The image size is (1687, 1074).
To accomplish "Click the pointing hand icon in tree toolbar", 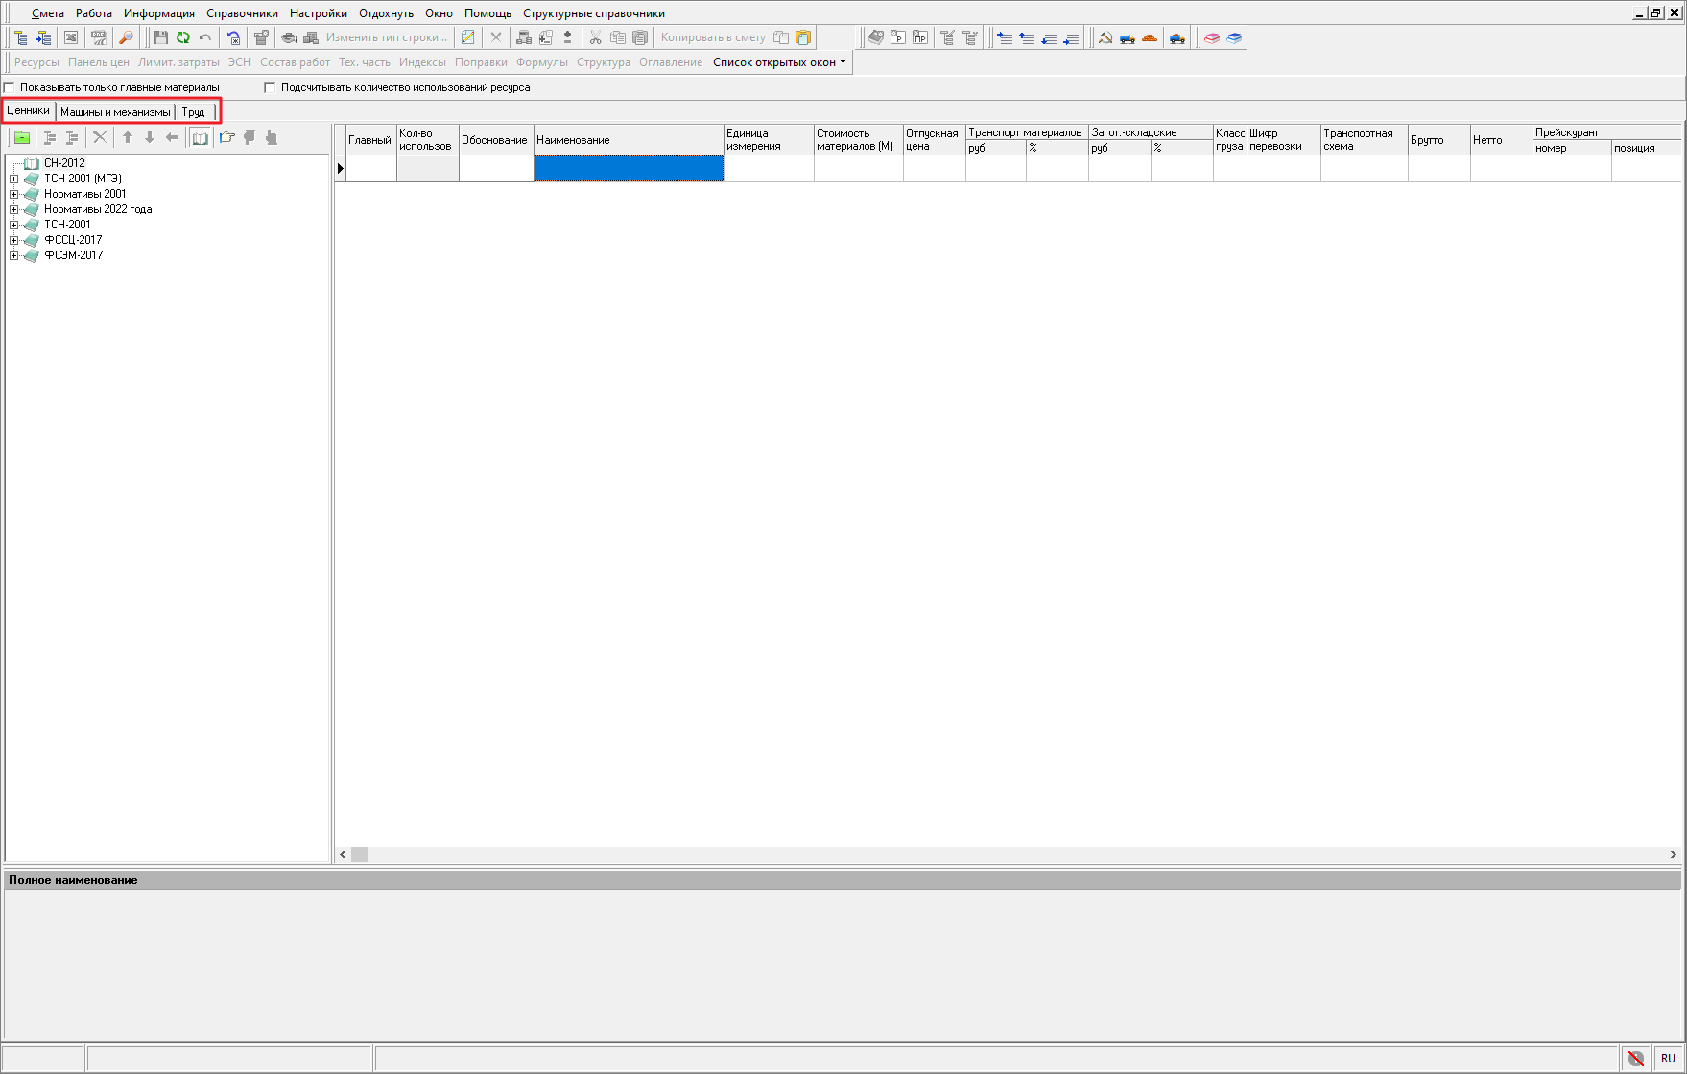I will [272, 137].
